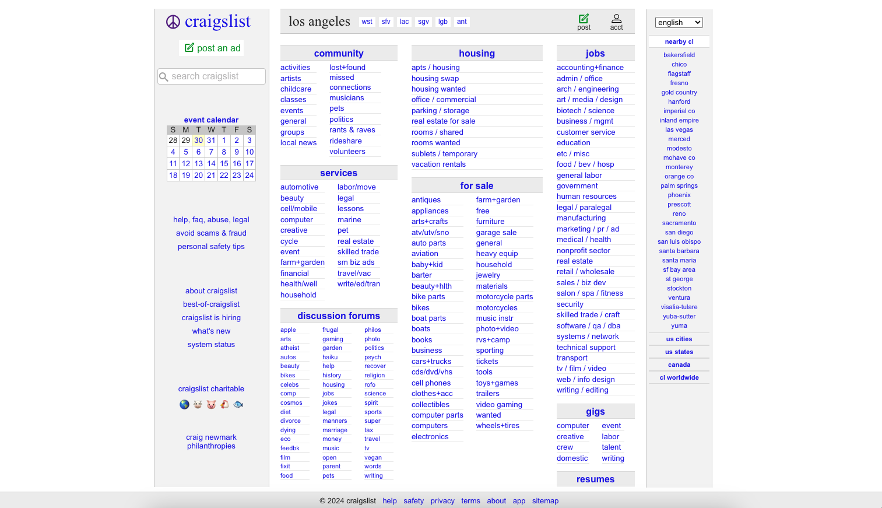Go to sf bay area craigslist
The image size is (882, 508).
point(679,269)
